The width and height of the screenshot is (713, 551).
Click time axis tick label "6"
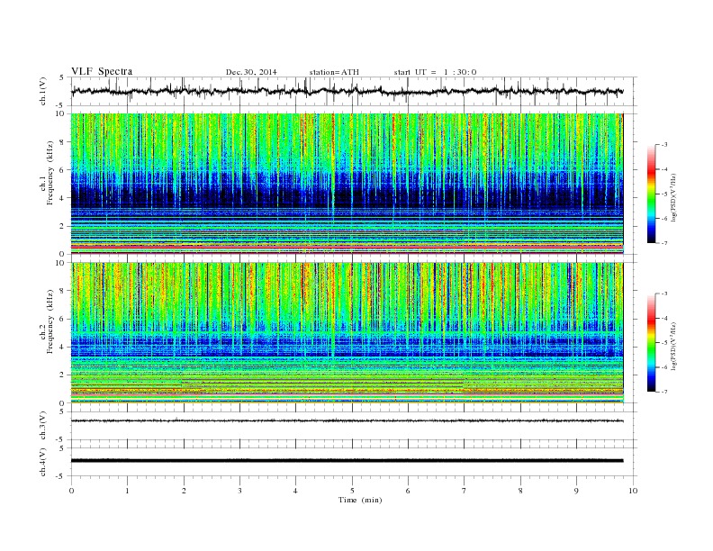[408, 491]
